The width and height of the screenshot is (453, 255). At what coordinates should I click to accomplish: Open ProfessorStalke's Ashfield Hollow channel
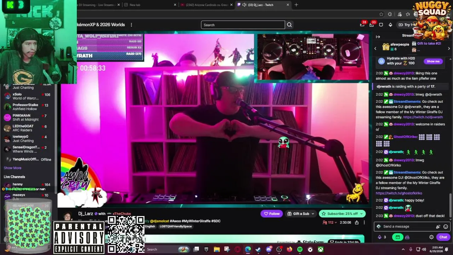(28, 107)
